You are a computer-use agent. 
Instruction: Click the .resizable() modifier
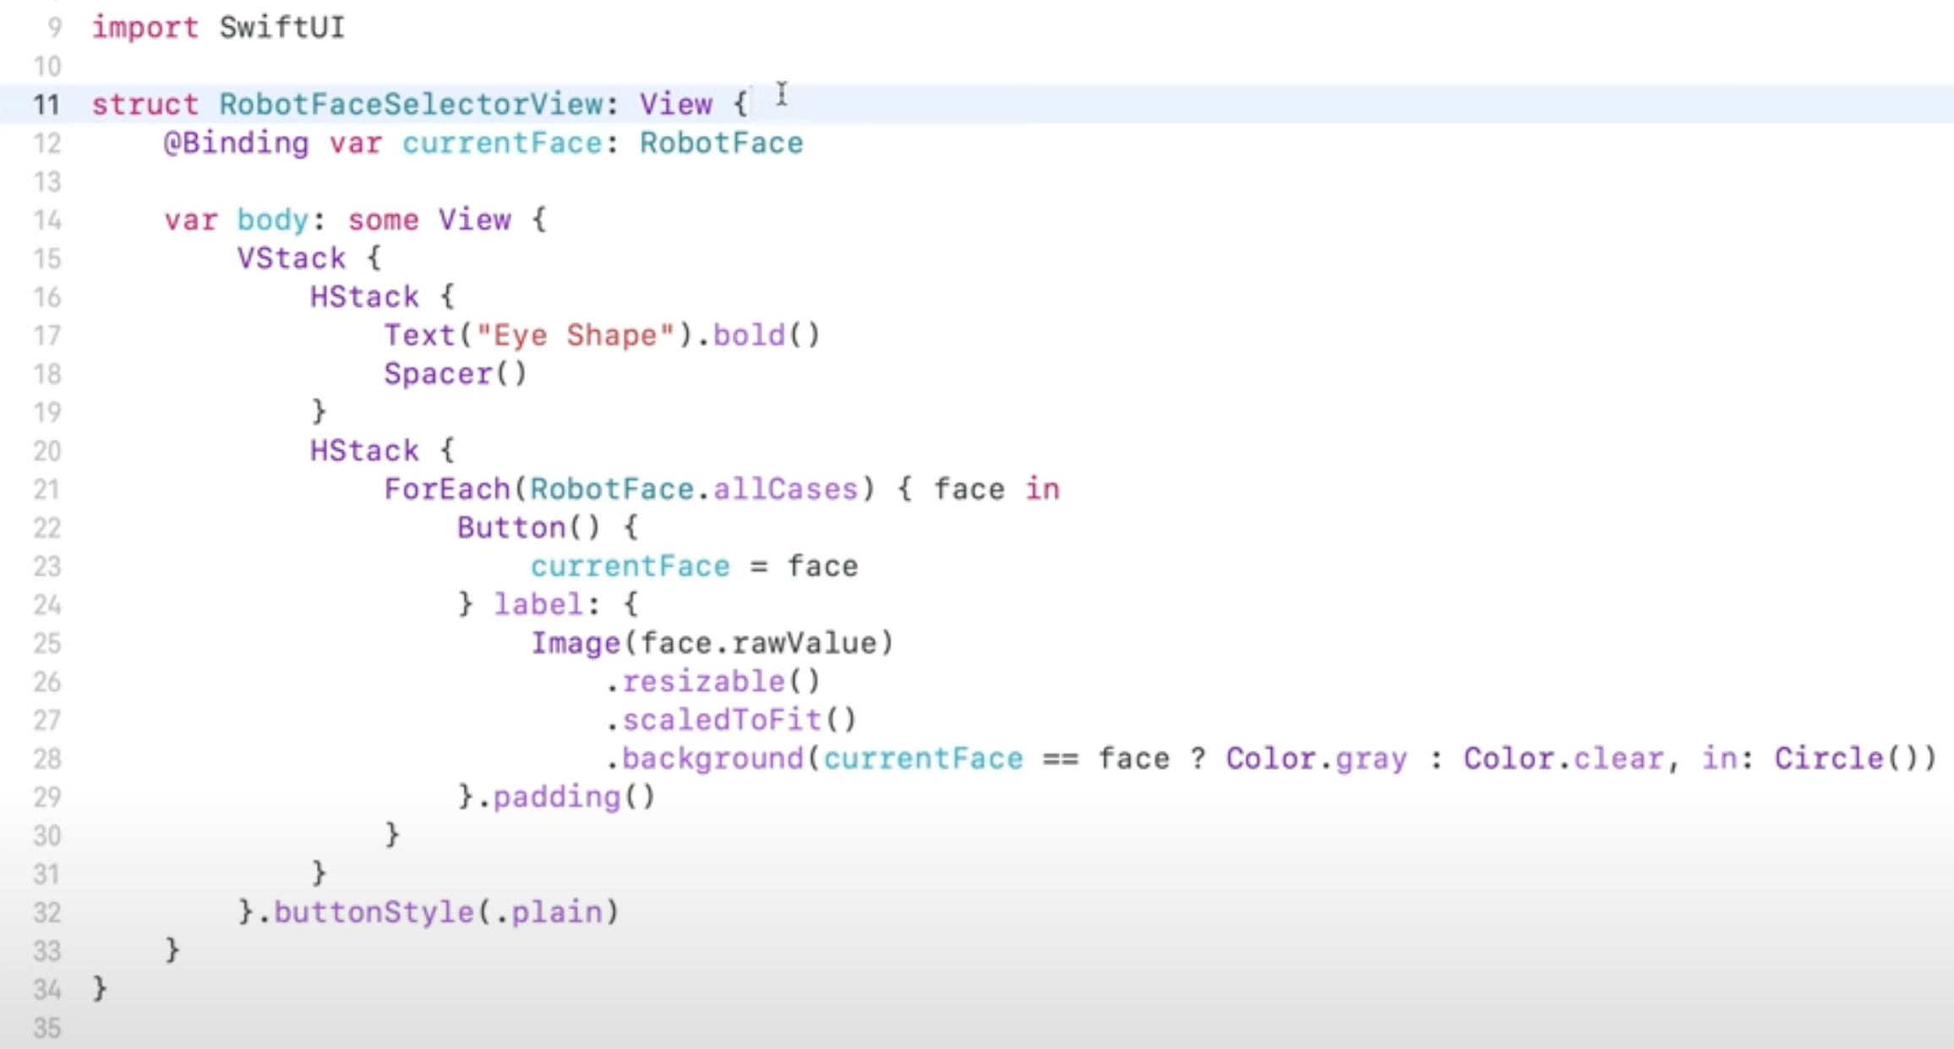[712, 682]
